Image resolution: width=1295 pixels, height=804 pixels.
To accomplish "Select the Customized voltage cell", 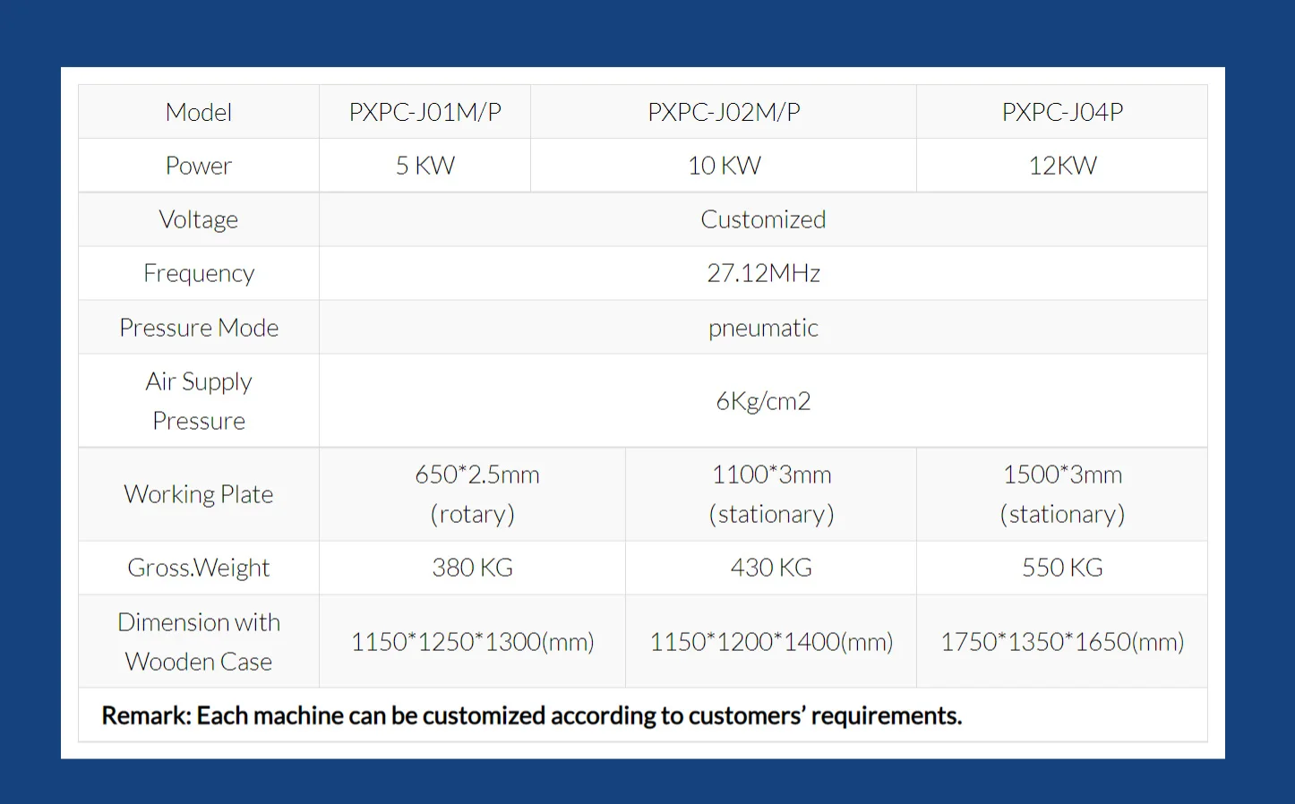I will [763, 219].
